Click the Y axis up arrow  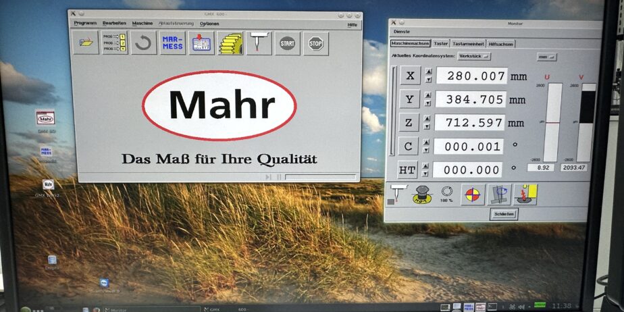pyautogui.click(x=427, y=95)
